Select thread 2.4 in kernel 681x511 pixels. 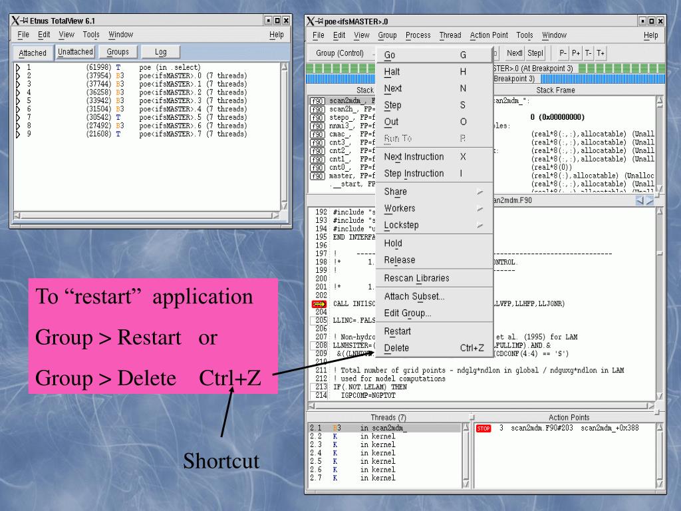(x=384, y=452)
